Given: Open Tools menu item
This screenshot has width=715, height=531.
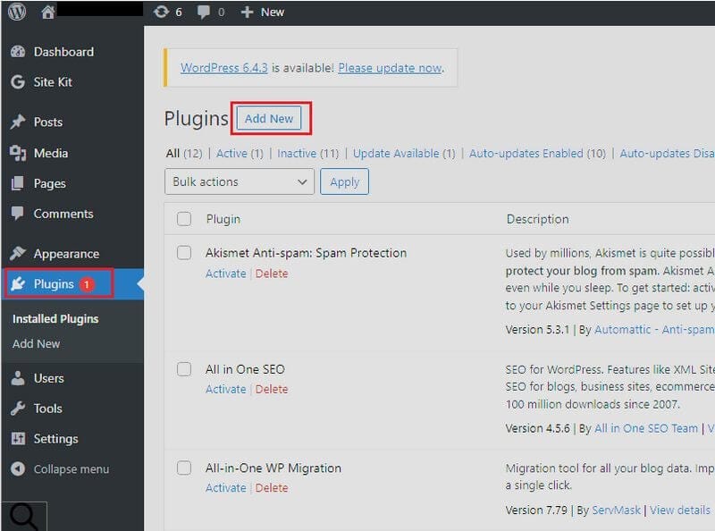Looking at the screenshot, I should point(48,409).
